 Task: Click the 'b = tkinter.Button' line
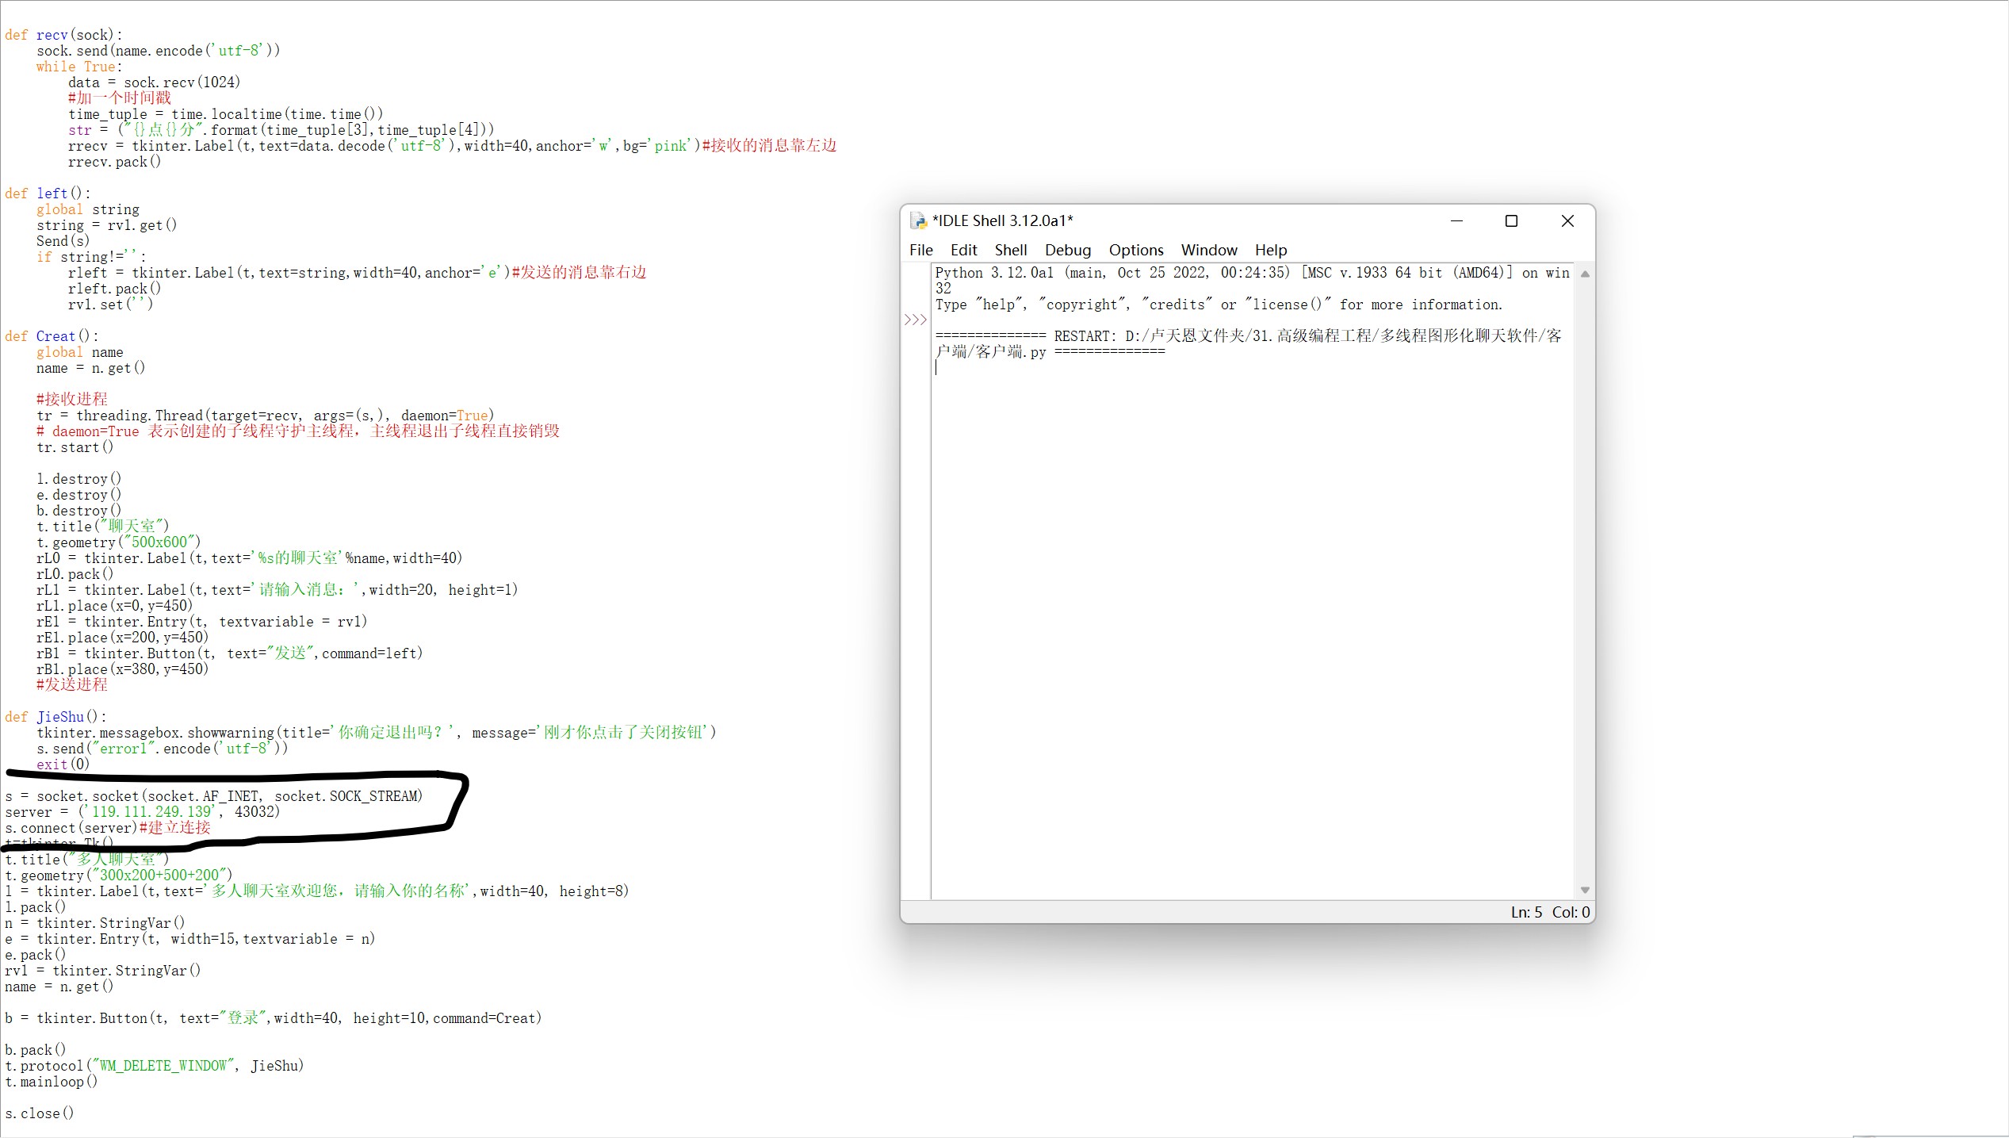(273, 1018)
